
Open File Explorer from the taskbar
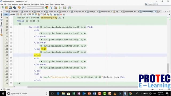click(63, 94)
